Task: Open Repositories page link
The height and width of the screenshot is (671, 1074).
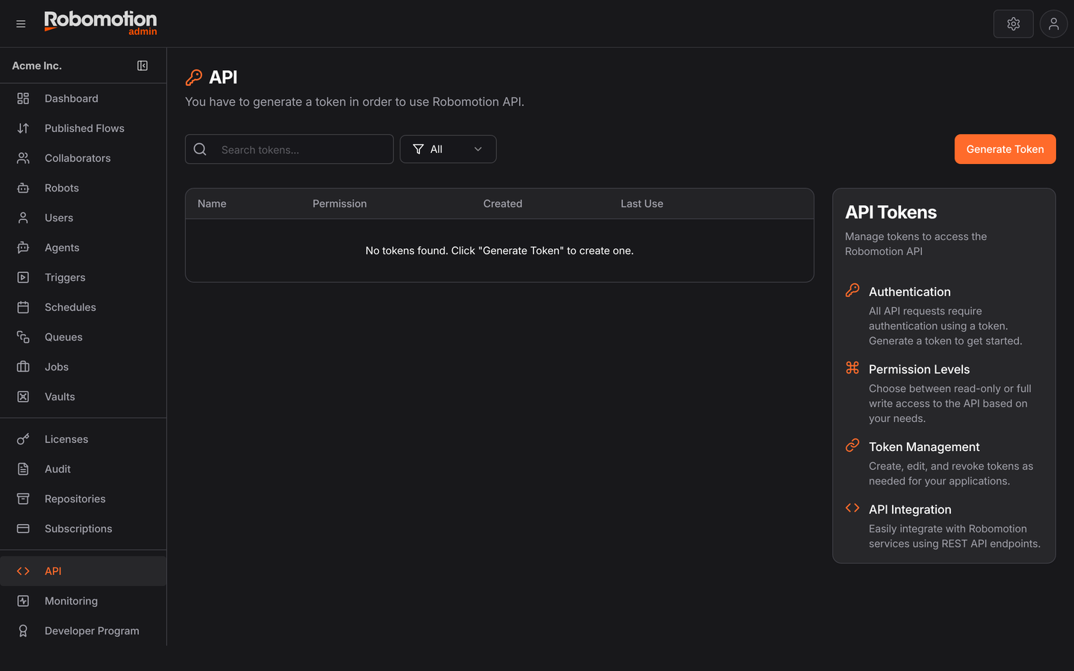Action: coord(83,499)
